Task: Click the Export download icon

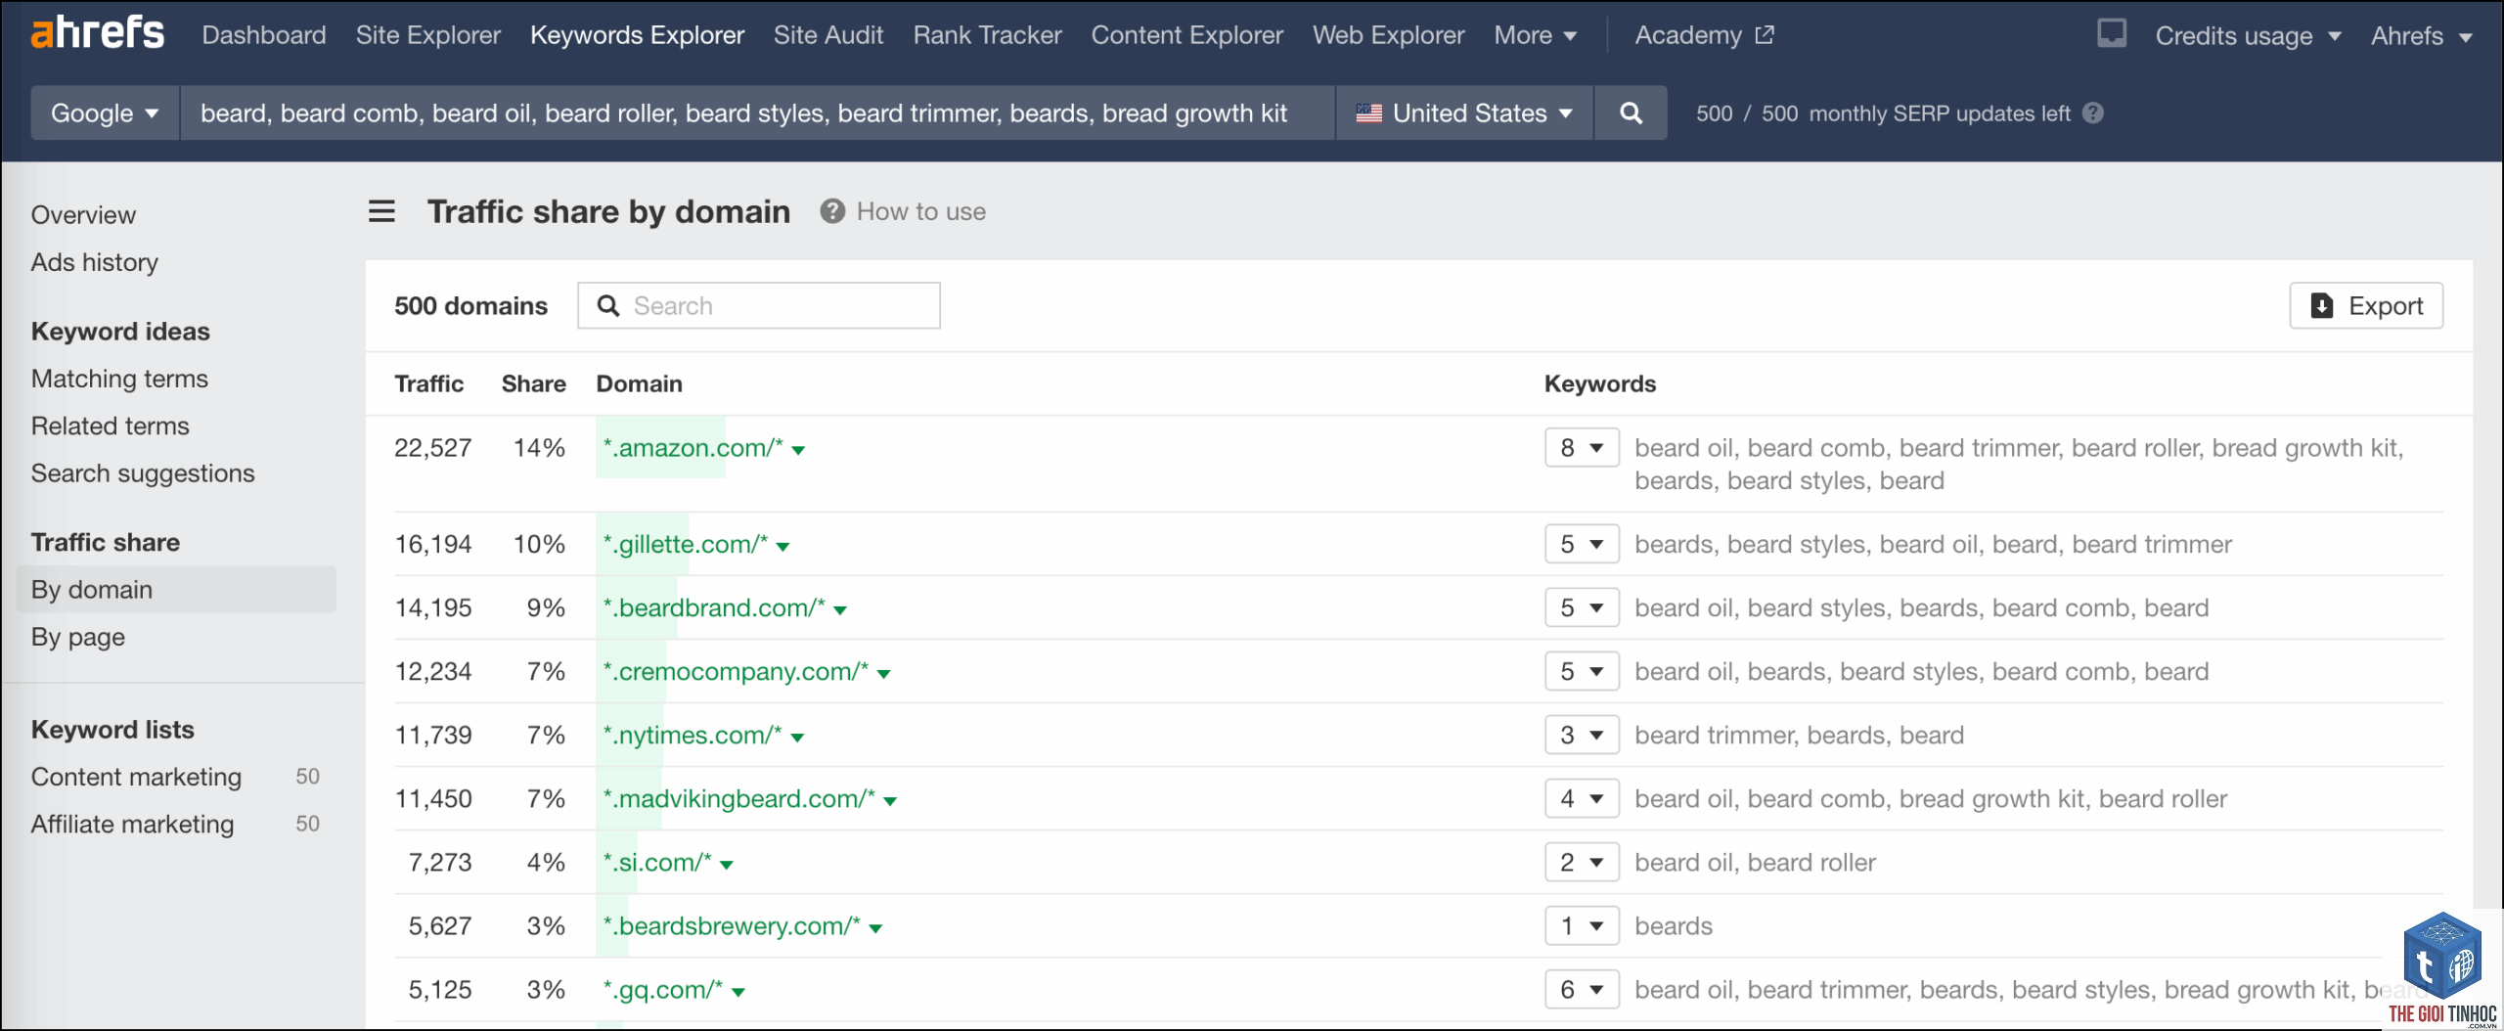Action: click(2322, 306)
